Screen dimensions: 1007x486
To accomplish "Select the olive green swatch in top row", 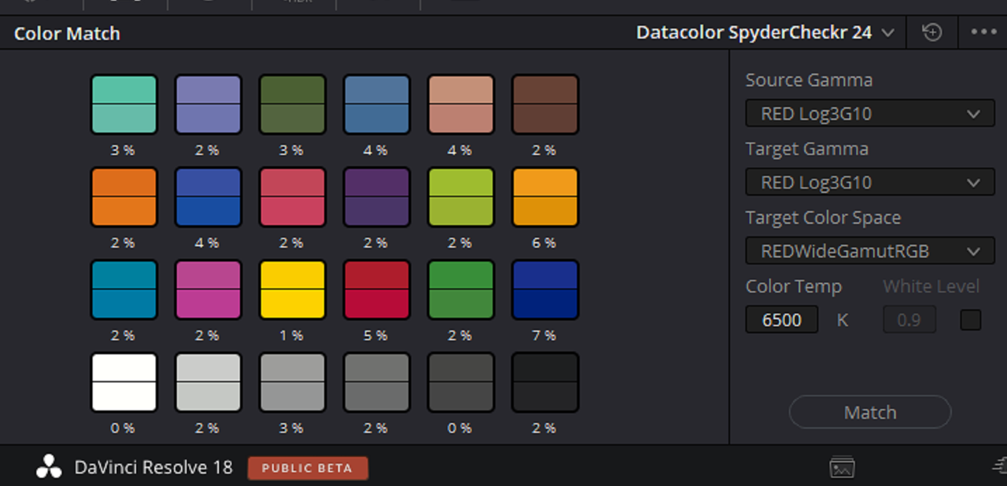I will 292,105.
